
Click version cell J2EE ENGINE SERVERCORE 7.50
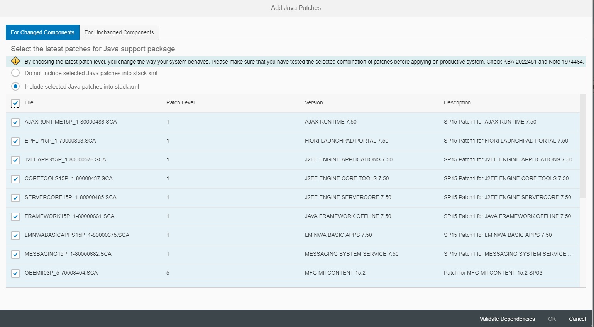348,197
